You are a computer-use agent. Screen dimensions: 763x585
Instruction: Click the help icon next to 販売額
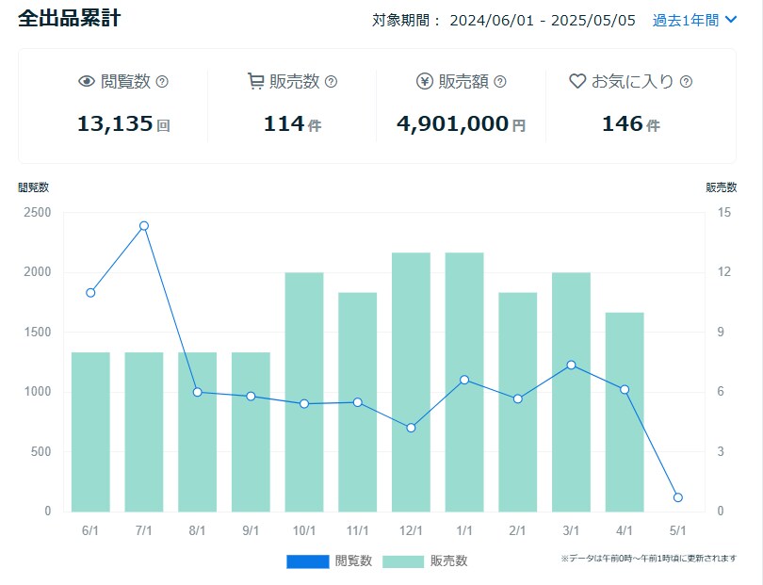point(500,82)
